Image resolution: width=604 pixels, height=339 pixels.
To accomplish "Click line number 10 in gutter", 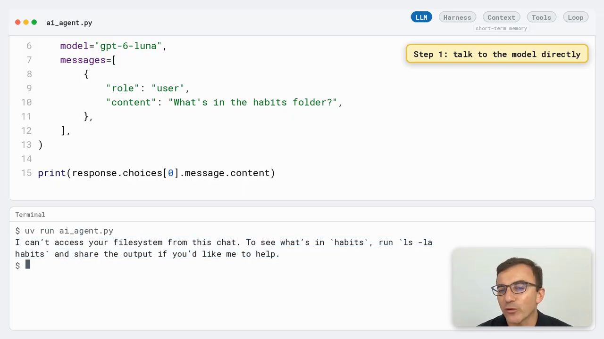I will click(x=26, y=102).
